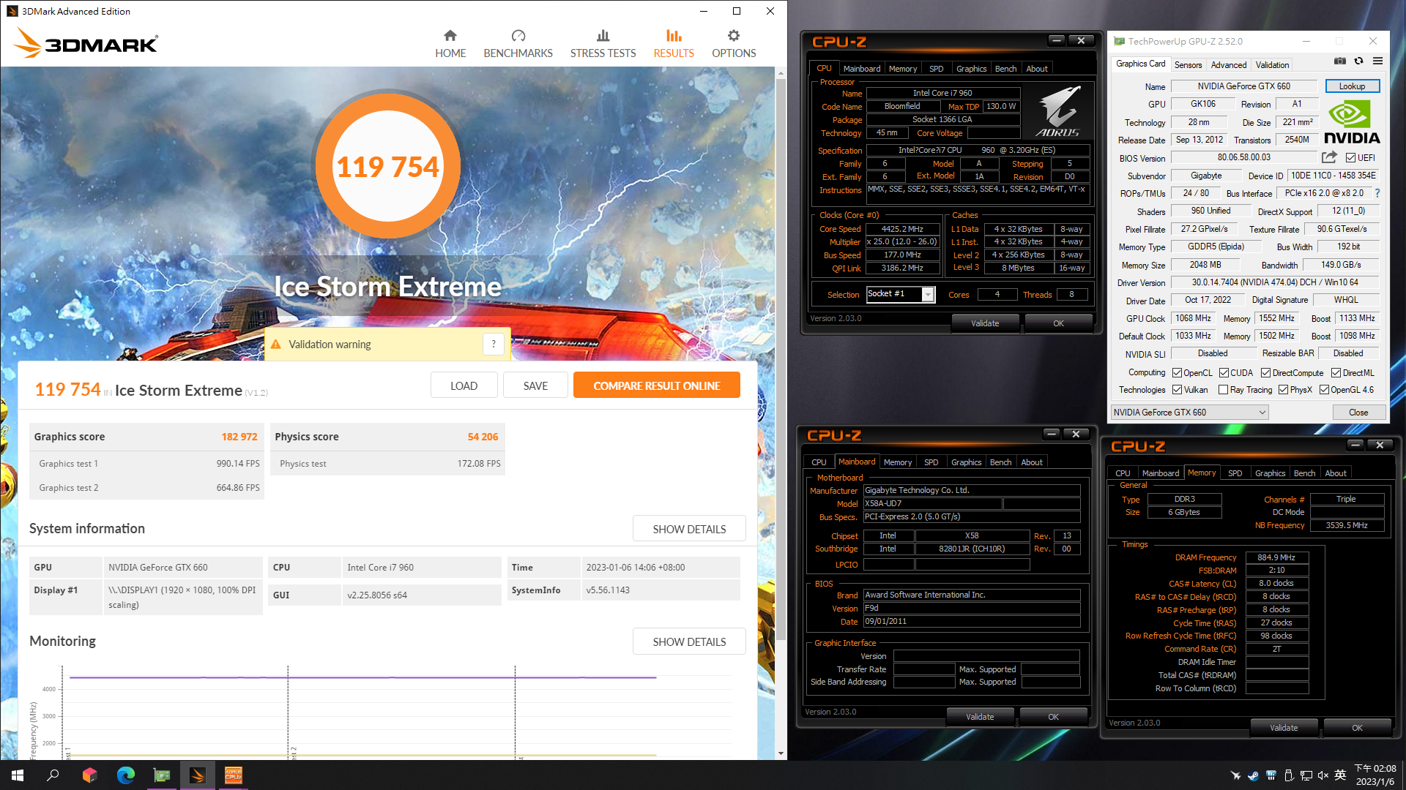Open Mainboard tab in top CPU-Z window
Viewport: 1406px width, 790px height.
861,68
